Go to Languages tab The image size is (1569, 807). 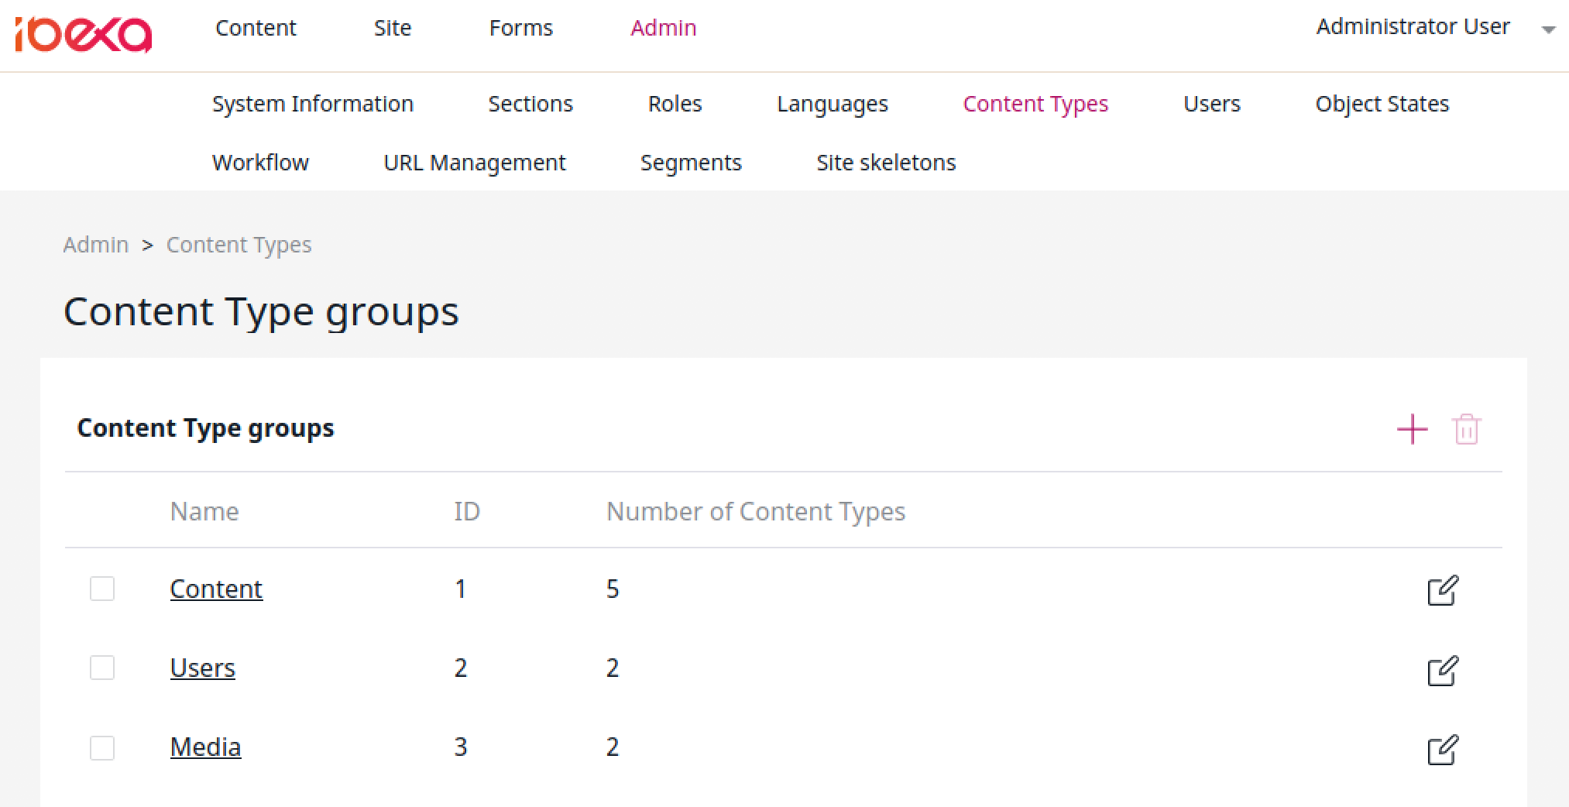click(x=833, y=104)
